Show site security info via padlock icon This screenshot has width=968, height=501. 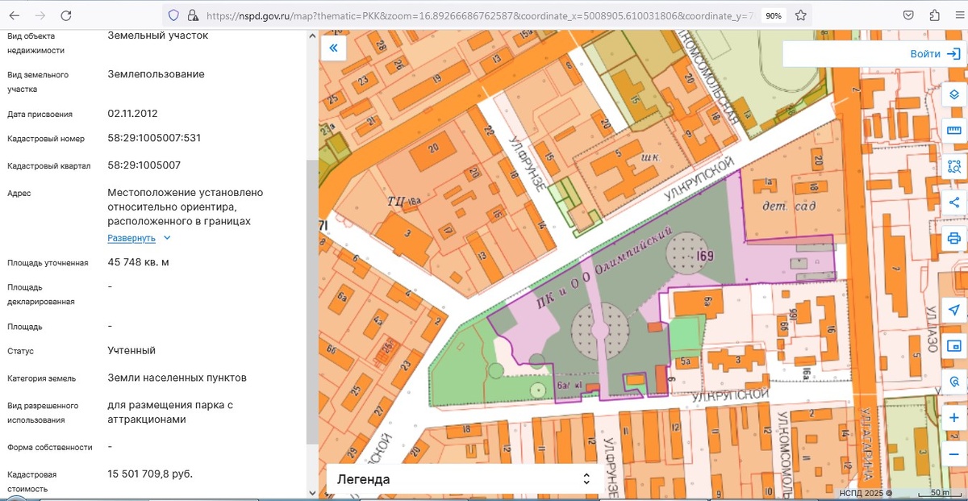(192, 15)
